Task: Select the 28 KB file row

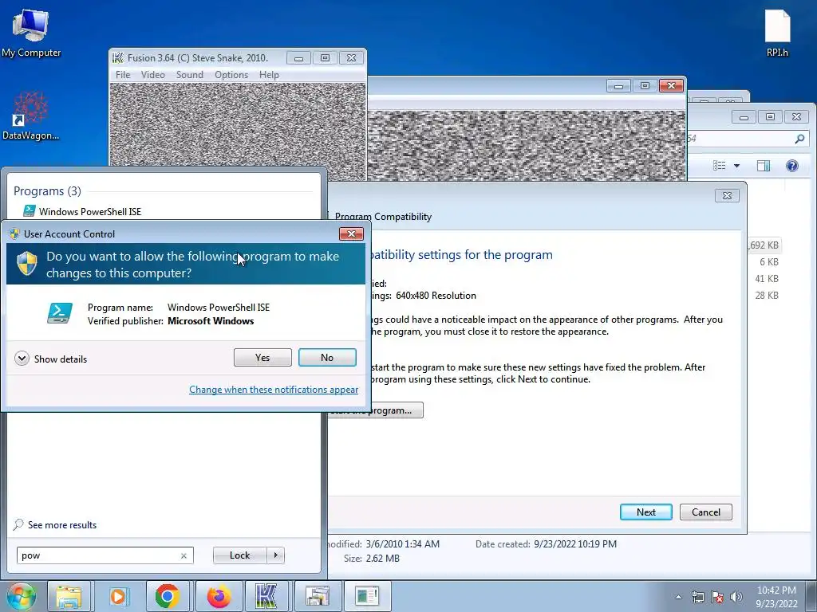Action: coord(767,295)
